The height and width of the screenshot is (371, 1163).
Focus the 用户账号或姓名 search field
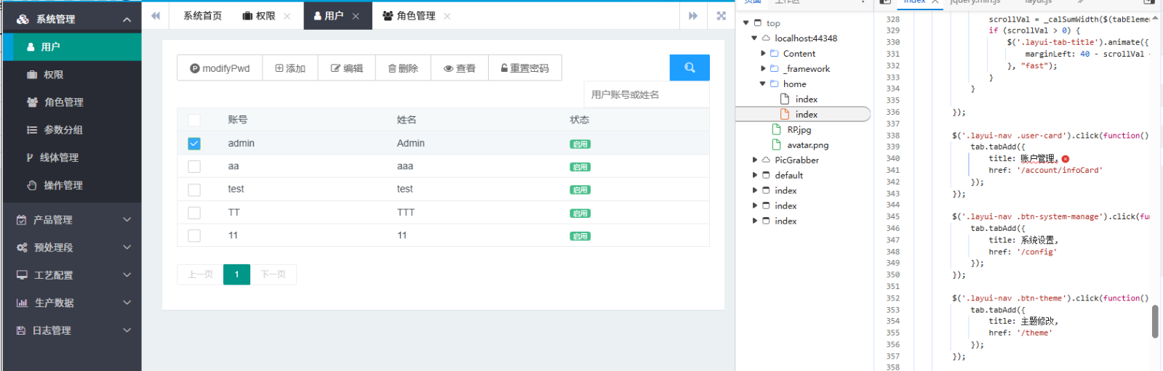646,94
